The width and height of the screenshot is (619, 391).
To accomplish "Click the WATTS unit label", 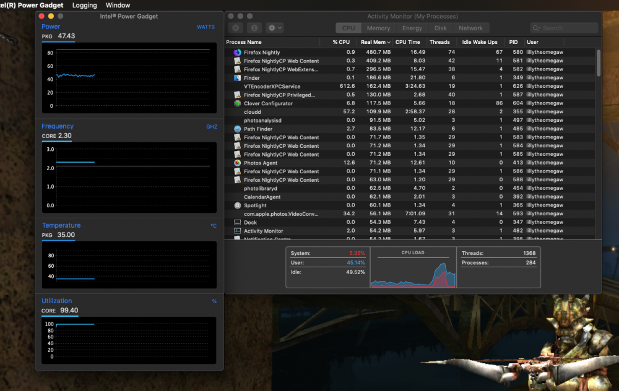I will tap(206, 27).
